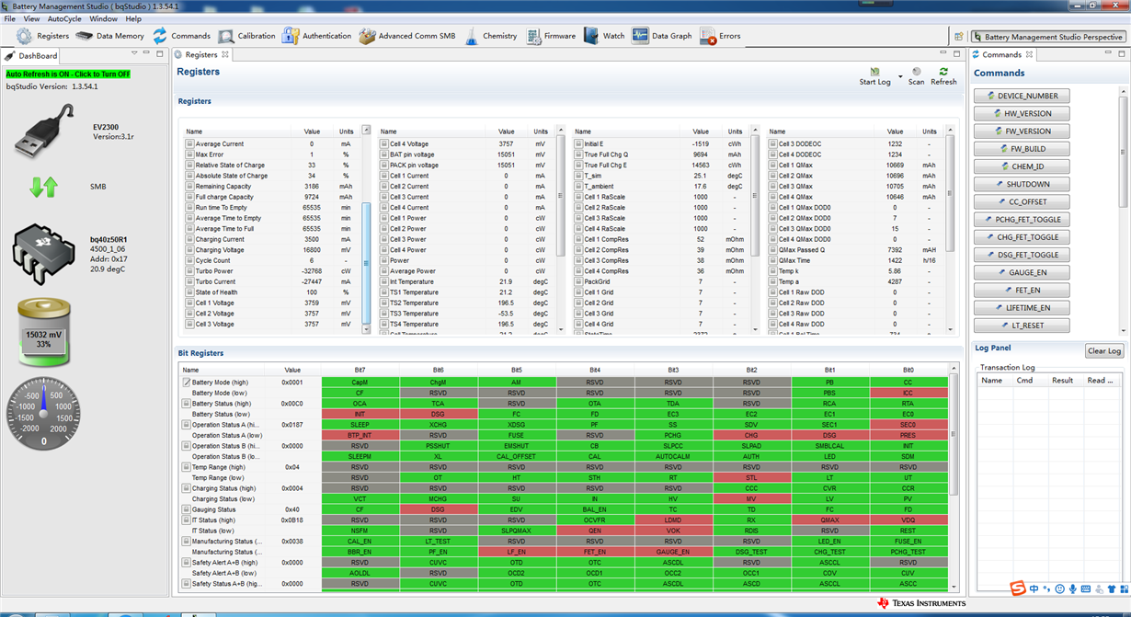Open the View menu
This screenshot has width=1131, height=617.
point(31,18)
